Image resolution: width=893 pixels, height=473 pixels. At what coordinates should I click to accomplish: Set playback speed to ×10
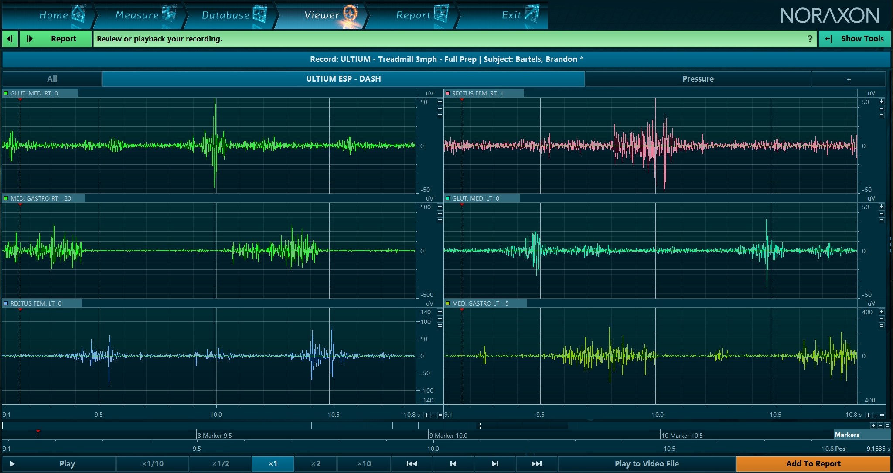364,464
